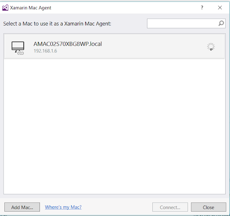Image resolution: width=230 pixels, height=216 pixels.
Task: Select the Mac computer link icon
Action: 18,48
